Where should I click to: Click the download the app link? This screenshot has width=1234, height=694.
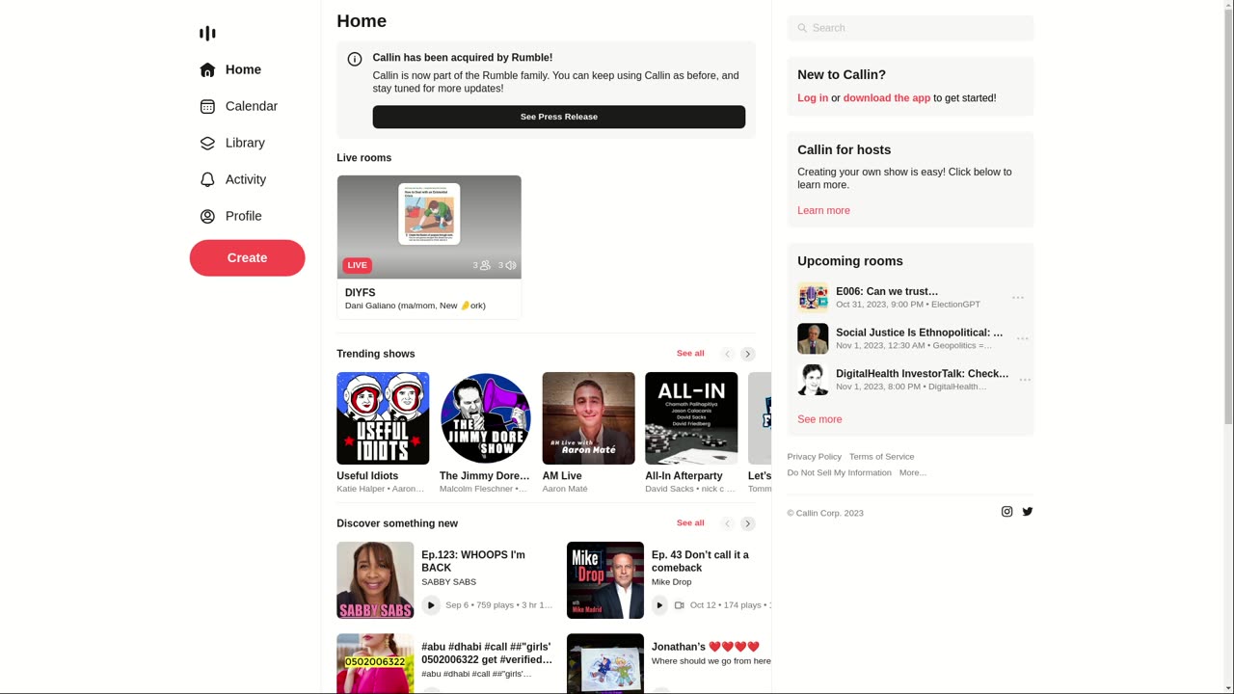887,98
